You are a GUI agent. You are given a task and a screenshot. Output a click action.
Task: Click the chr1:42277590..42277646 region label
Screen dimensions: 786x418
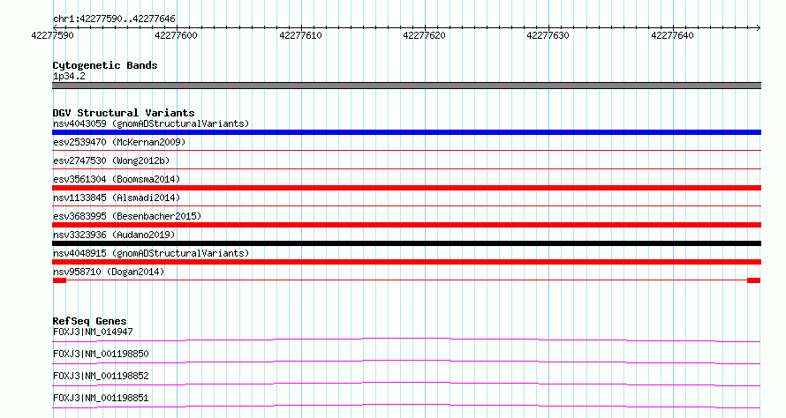114,19
